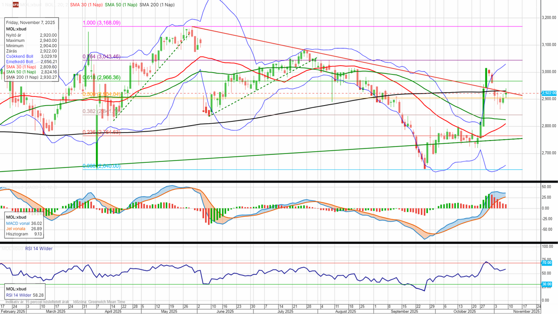
Task: Click the divider between MACD and RSI panels
Action: tap(279, 242)
